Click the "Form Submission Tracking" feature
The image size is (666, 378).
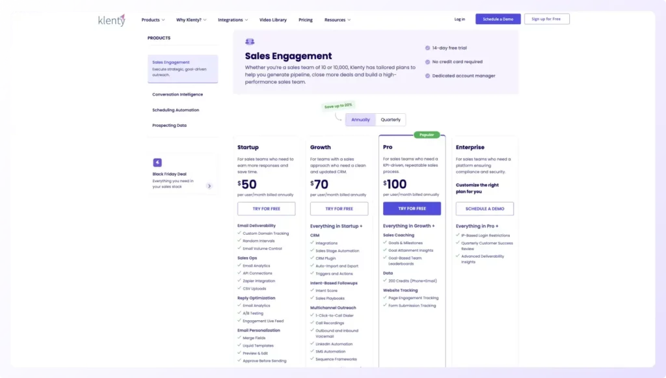(x=412, y=305)
